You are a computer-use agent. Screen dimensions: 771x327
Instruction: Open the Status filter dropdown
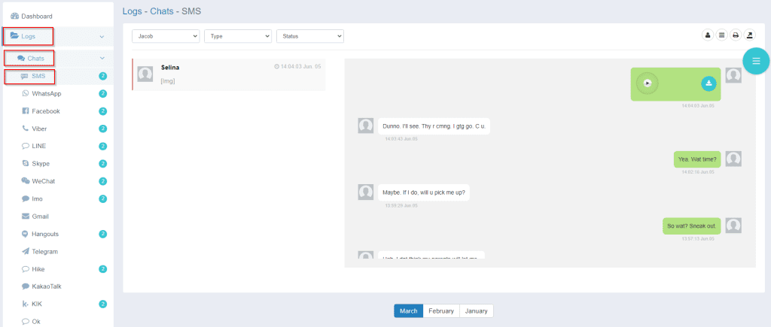click(309, 35)
